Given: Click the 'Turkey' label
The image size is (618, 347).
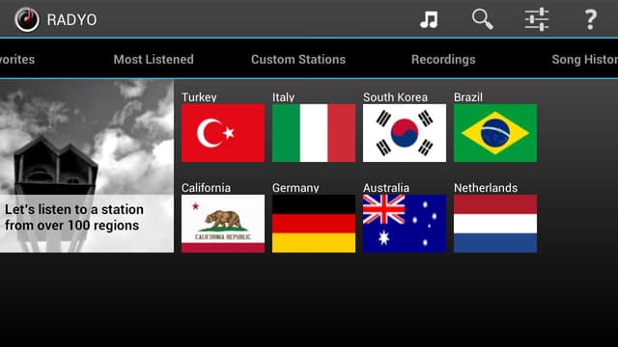Looking at the screenshot, I should (x=199, y=97).
